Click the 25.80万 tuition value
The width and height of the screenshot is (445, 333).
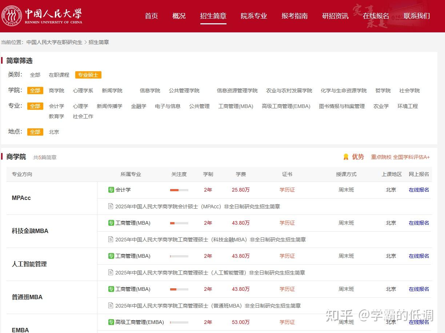point(241,190)
